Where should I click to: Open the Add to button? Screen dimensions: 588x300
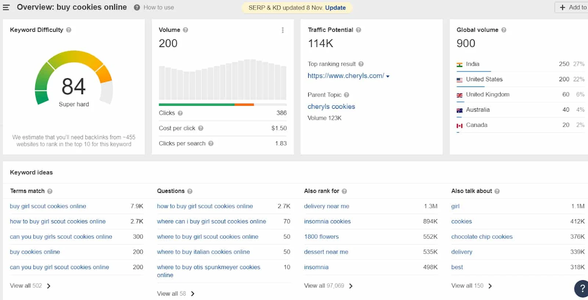point(572,7)
